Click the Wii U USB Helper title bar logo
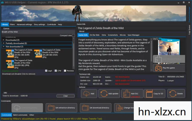The width and height of the screenshot is (192, 121). tap(2, 2)
